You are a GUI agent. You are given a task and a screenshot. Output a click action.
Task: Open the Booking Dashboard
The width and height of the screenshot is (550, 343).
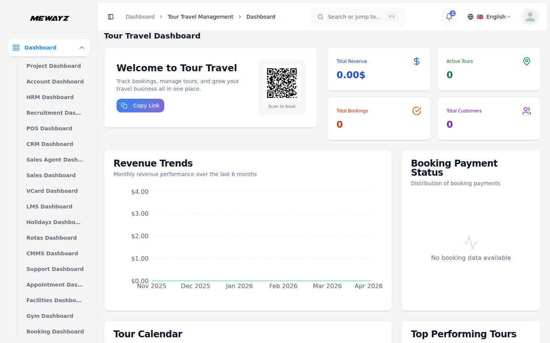point(55,332)
